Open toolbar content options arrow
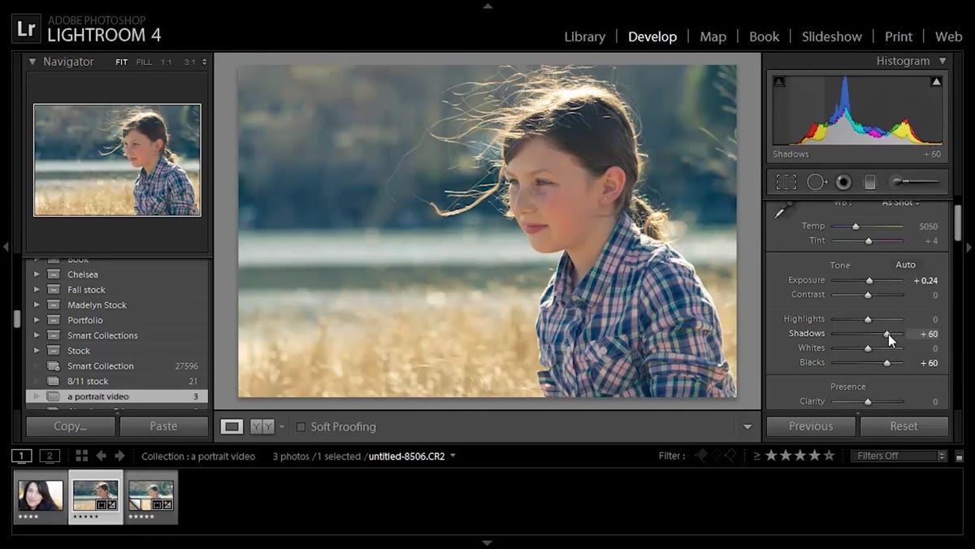This screenshot has width=975, height=549. point(747,427)
